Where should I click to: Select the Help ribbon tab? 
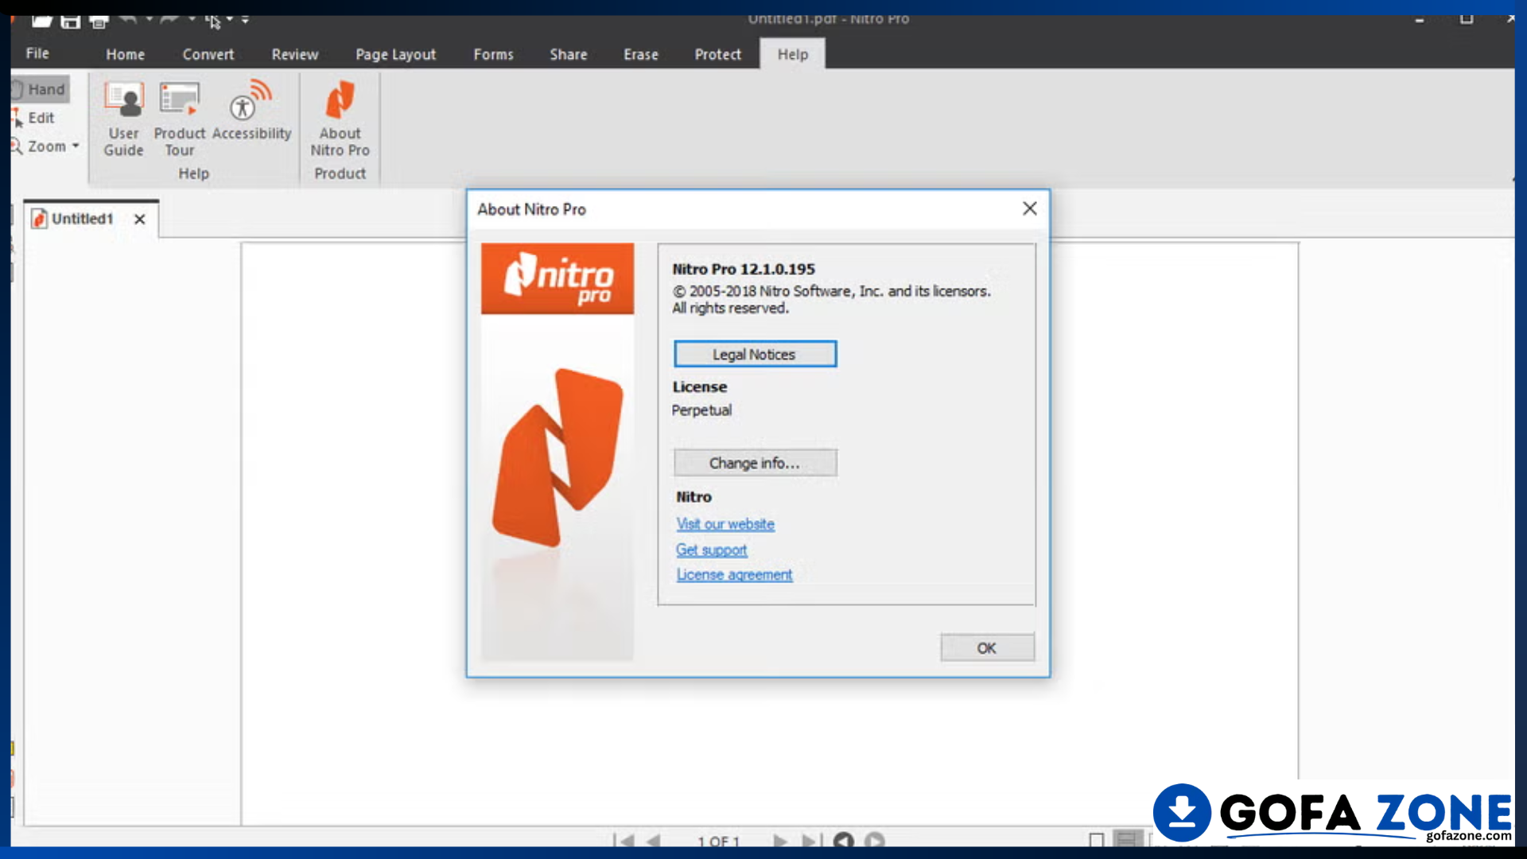click(x=793, y=54)
